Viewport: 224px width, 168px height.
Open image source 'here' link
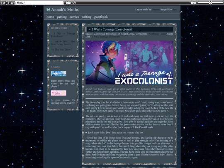pyautogui.click(x=175, y=10)
